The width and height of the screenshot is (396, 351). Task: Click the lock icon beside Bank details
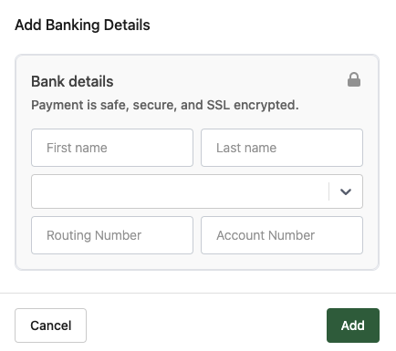coord(354,79)
